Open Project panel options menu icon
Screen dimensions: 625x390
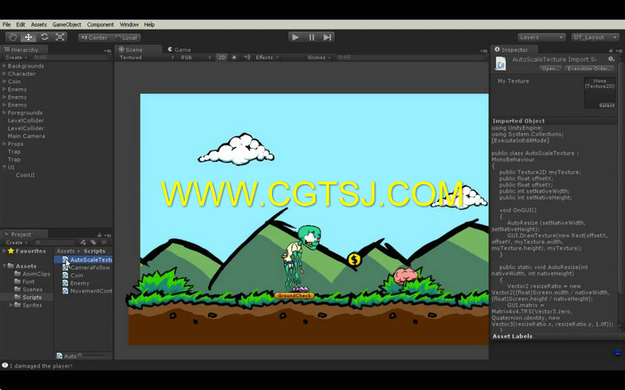pyautogui.click(x=108, y=235)
